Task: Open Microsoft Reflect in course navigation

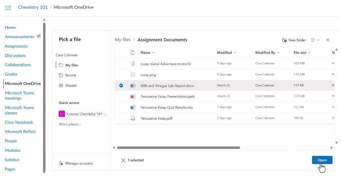Action: click(x=20, y=131)
